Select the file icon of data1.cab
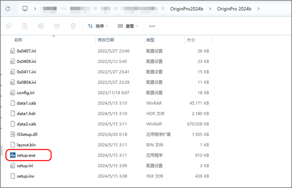 pos(13,103)
